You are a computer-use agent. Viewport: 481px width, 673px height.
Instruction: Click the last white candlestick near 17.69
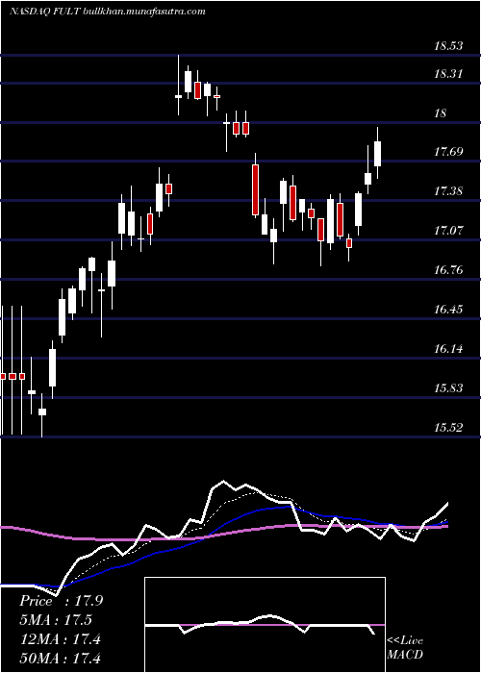pyautogui.click(x=377, y=153)
